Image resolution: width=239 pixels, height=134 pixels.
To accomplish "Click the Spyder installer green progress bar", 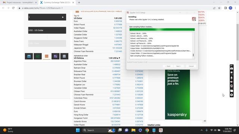I will click(x=162, y=29).
